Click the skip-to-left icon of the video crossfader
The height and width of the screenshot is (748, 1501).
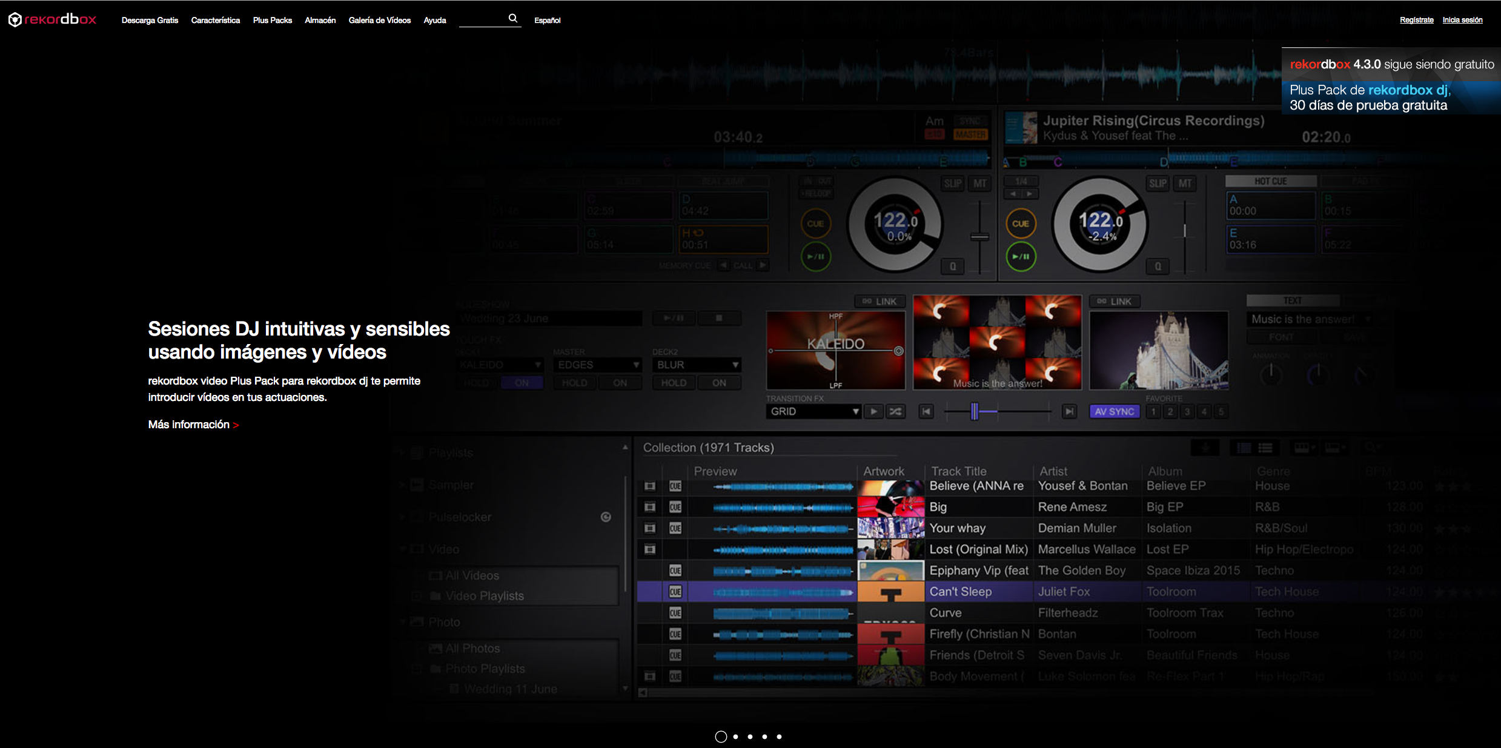tap(926, 412)
